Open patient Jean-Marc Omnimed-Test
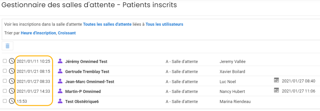The image size is (320, 111). click(90, 82)
